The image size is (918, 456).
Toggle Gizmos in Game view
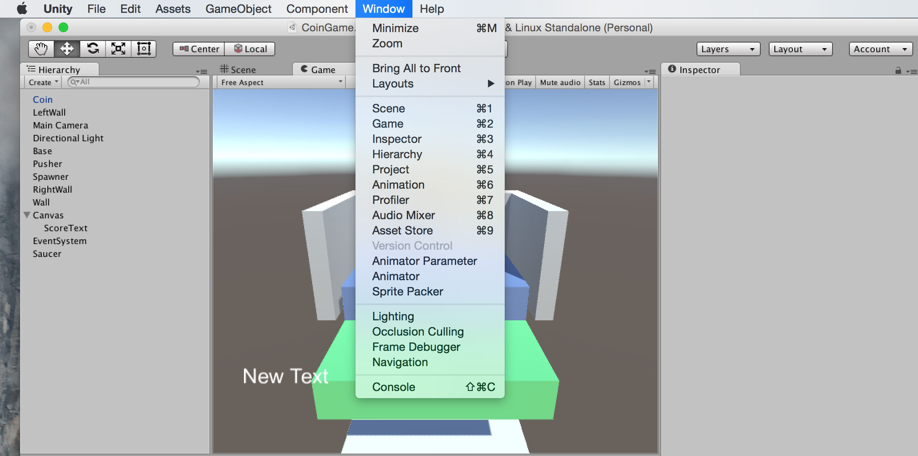tap(627, 82)
